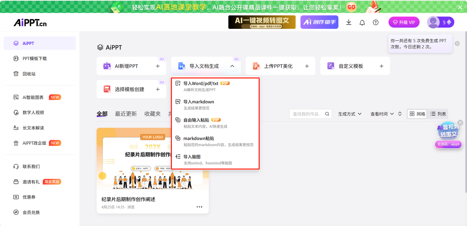Click the Ai智能图表 sidebar icon

(x=16, y=97)
